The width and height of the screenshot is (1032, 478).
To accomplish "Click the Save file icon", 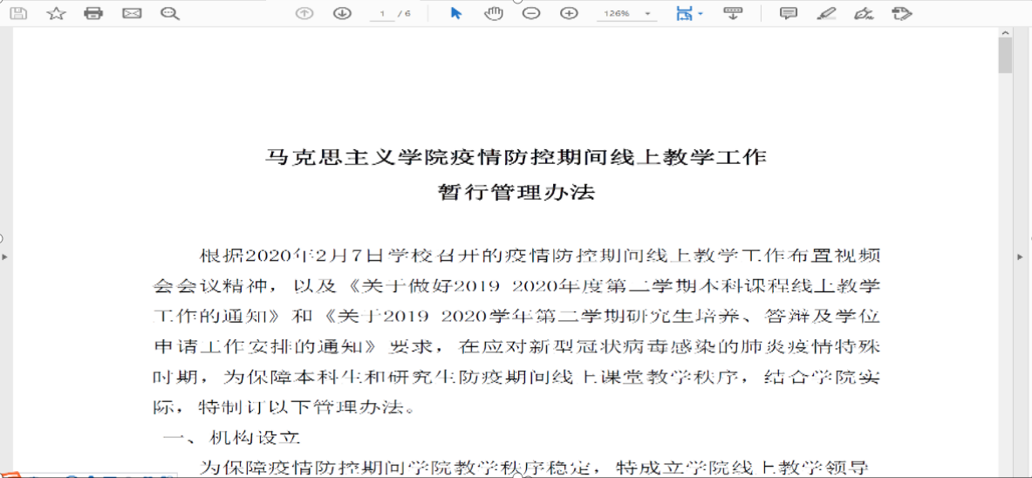I will click(x=18, y=13).
